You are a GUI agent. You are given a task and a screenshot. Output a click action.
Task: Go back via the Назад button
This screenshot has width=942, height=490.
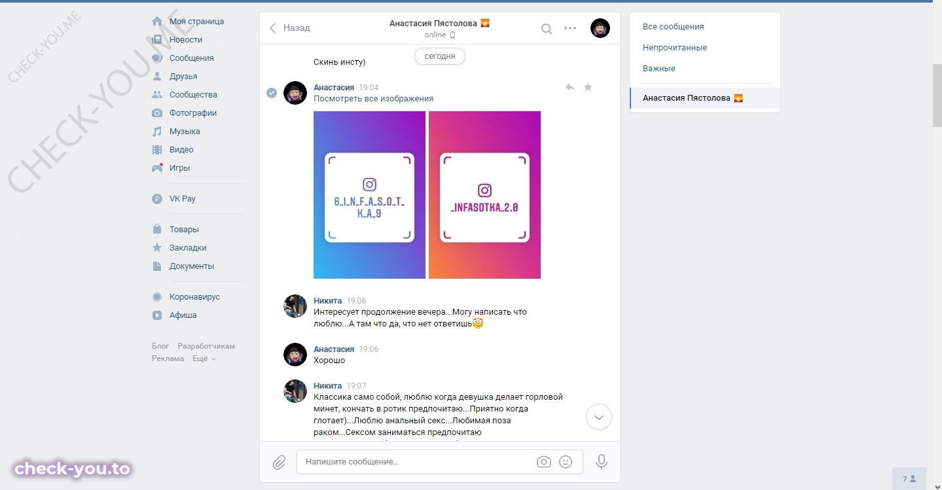289,28
